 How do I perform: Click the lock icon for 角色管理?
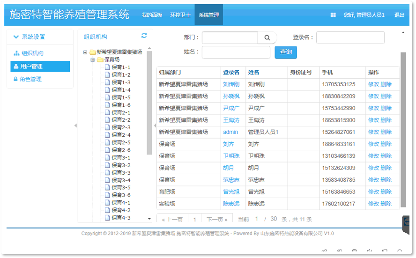(x=16, y=79)
